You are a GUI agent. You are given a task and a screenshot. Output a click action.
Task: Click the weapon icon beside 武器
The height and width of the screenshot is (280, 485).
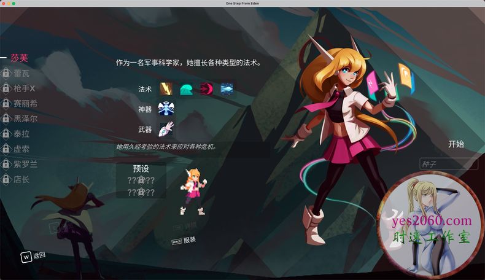(x=166, y=129)
